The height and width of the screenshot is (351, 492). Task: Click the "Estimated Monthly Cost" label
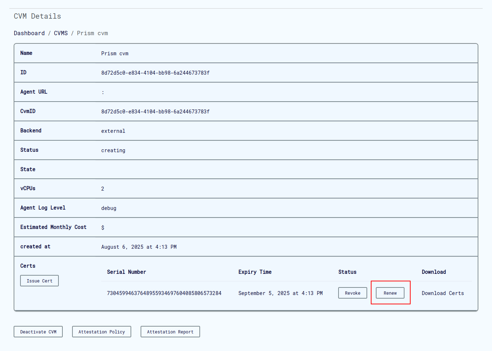click(53, 227)
